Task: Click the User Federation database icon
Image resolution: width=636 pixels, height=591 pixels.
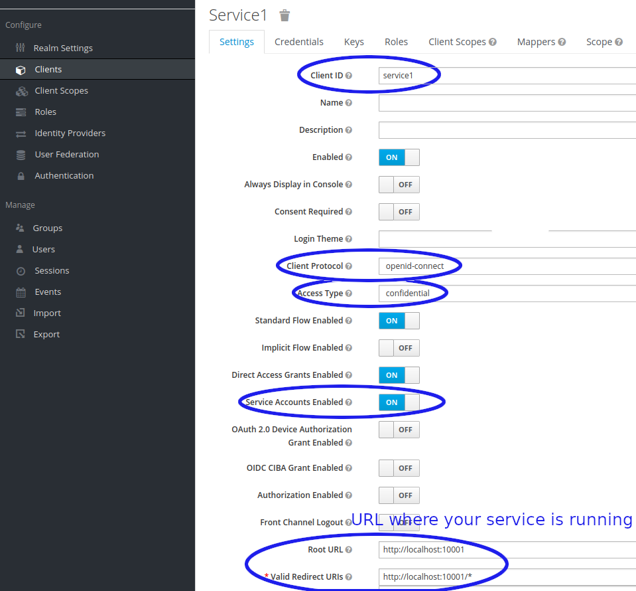Action: pyautogui.click(x=21, y=155)
